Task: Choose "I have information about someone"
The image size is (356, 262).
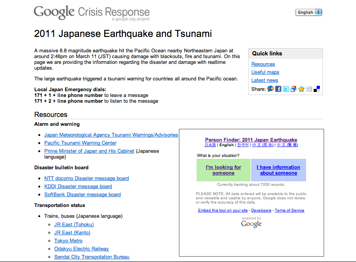Action: pyautogui.click(x=279, y=170)
